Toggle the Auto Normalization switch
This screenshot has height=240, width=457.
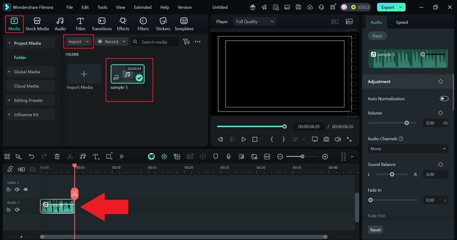point(444,98)
